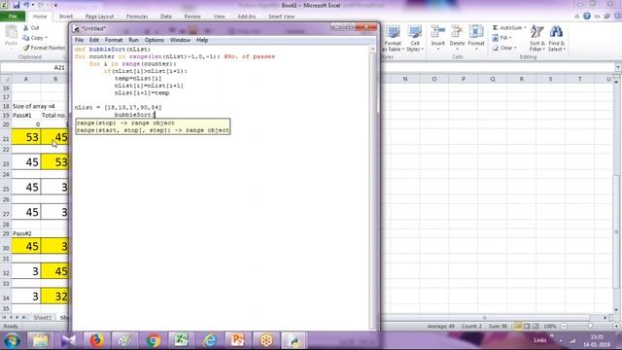Open IDLE Options menu
The width and height of the screenshot is (622, 350).
coord(154,40)
